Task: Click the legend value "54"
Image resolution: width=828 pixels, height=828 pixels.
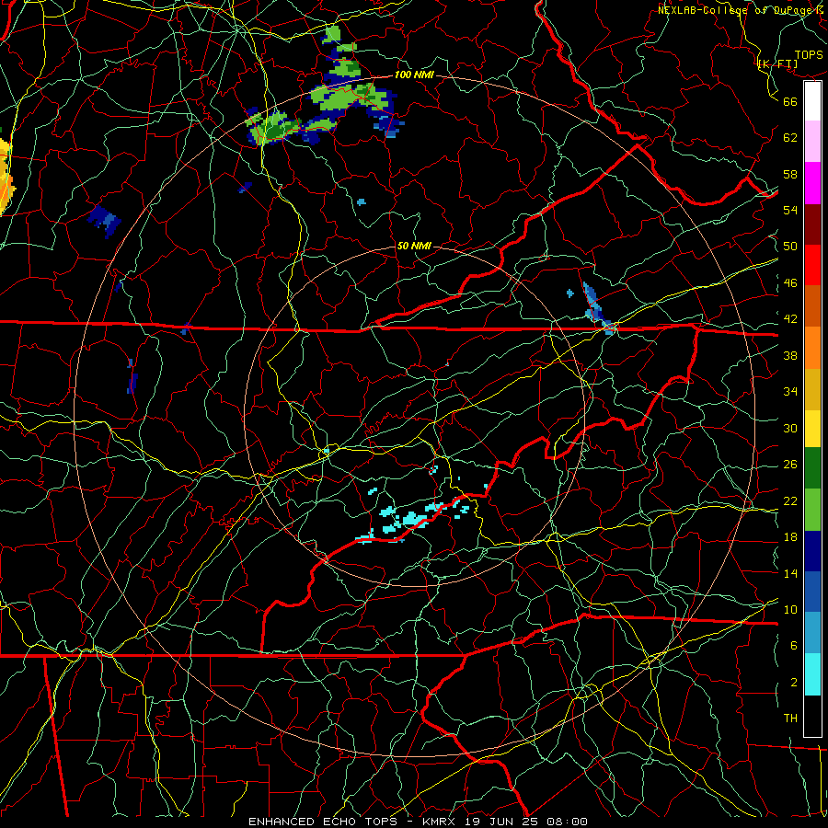Action: point(790,210)
